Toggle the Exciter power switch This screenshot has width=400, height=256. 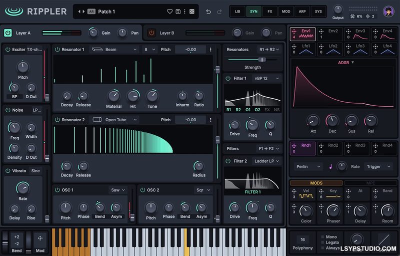(x=8, y=50)
